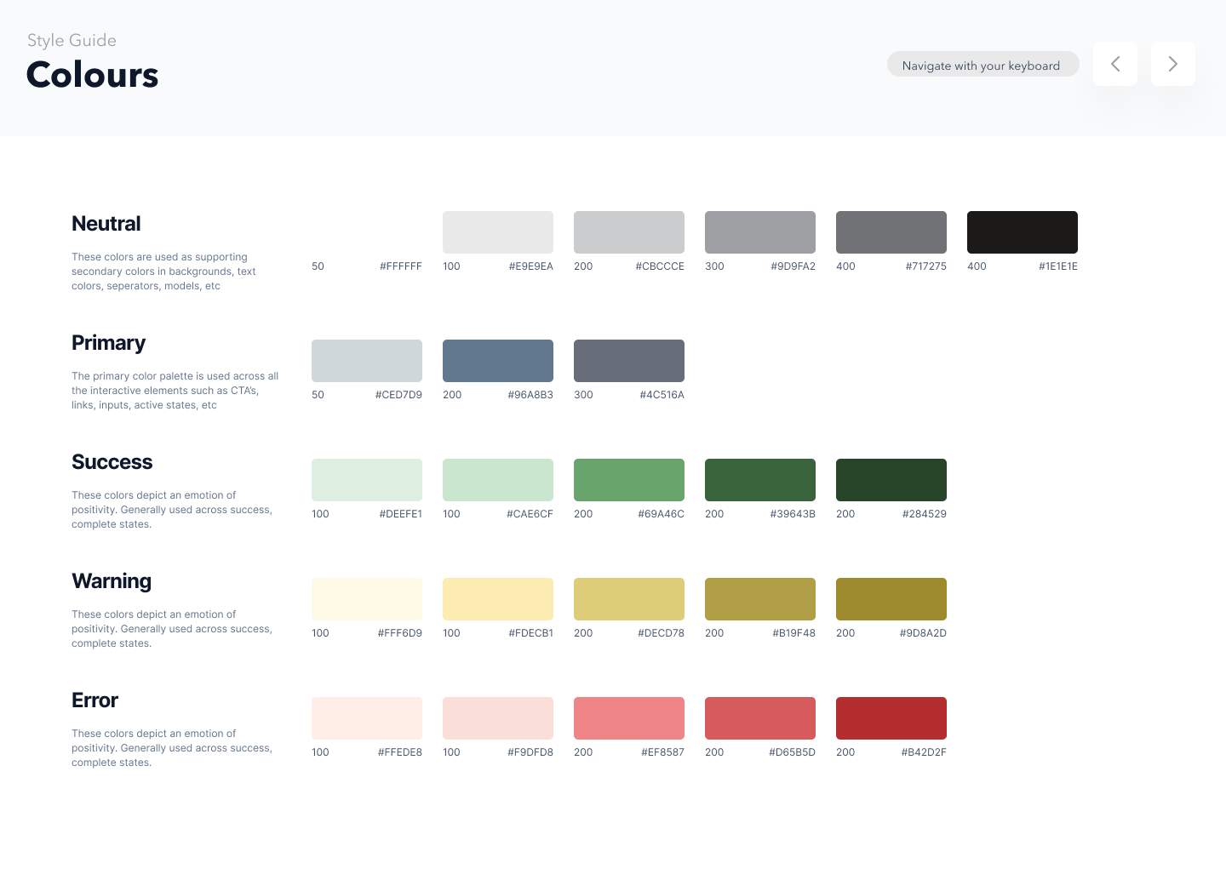Click the Warning #DECD78 swatch
Screen dimensions: 1226x880
click(x=628, y=599)
